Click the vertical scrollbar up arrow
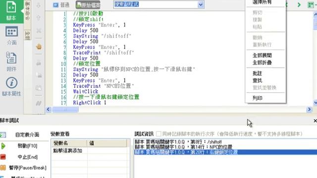 point(315,14)
